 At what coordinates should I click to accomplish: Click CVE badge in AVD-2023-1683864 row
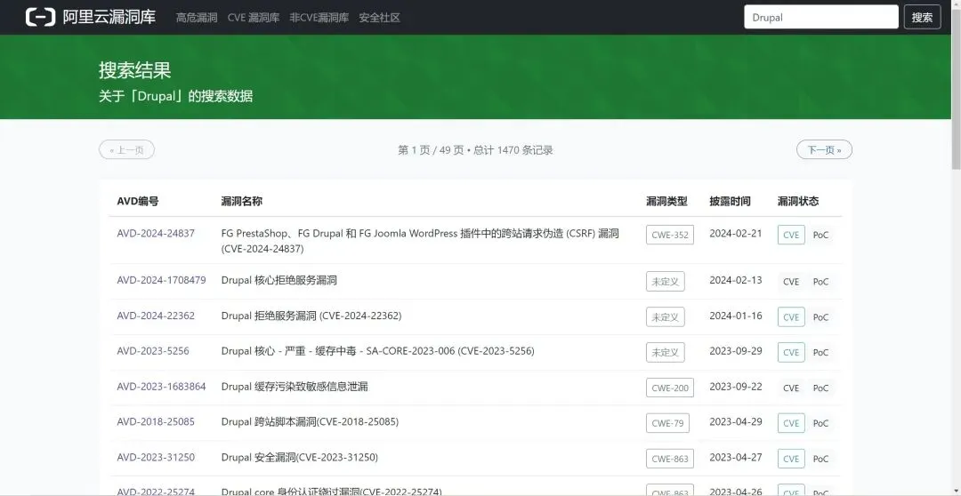791,388
